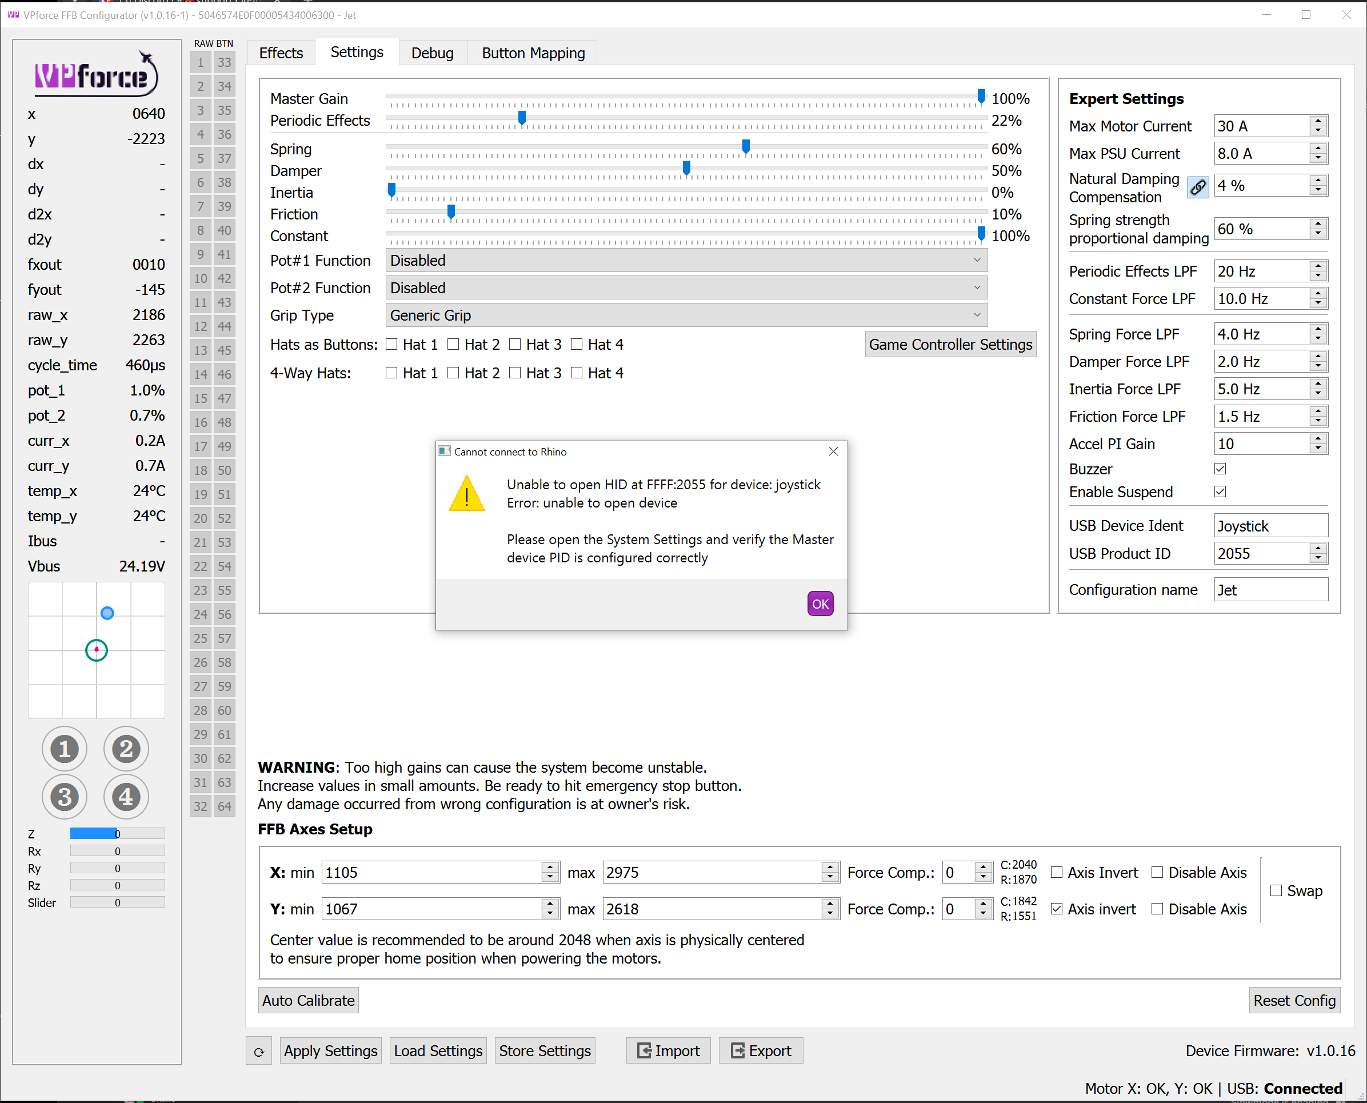
Task: Click the VPforce logo
Action: 95,75
